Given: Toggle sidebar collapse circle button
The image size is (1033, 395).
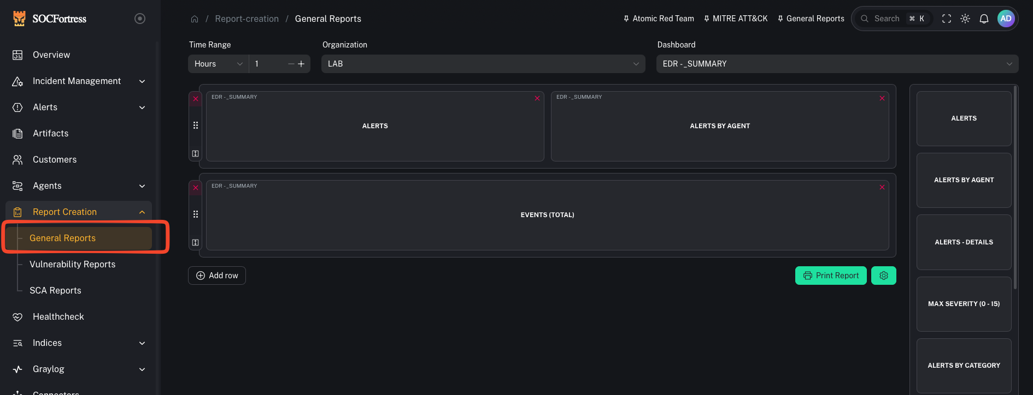Looking at the screenshot, I should click(140, 19).
